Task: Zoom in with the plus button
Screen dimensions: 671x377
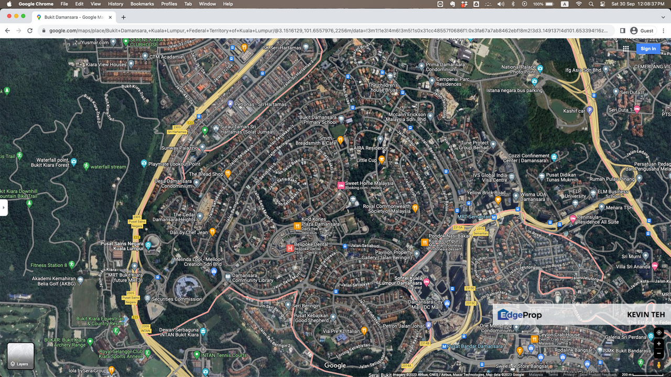Action: pyautogui.click(x=659, y=344)
